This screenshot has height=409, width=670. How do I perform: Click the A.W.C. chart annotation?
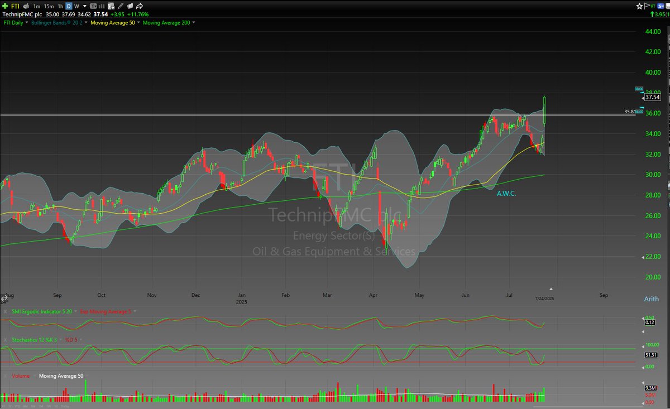506,193
